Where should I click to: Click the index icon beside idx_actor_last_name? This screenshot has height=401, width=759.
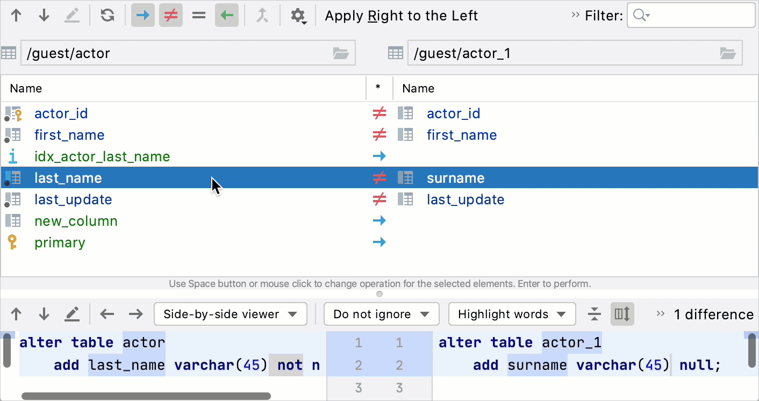point(12,156)
